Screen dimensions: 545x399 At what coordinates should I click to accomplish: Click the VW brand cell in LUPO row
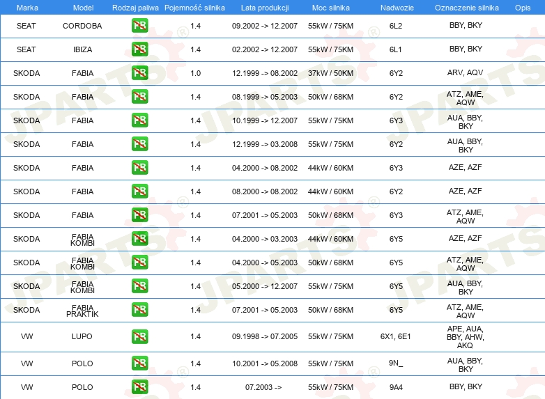click(26, 336)
